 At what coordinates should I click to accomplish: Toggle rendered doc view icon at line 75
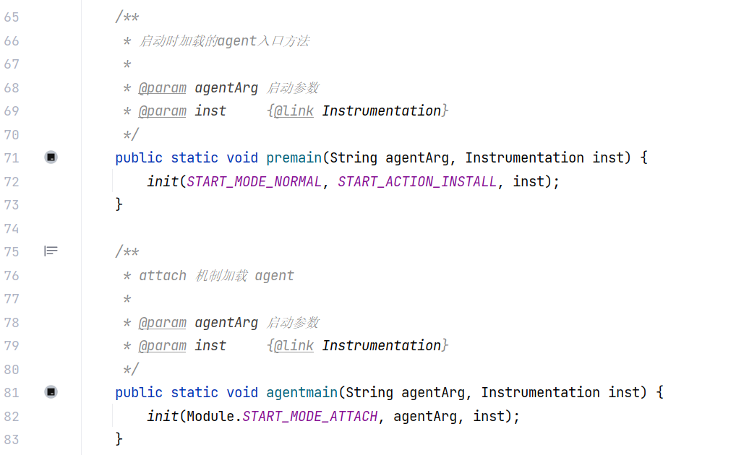pos(51,251)
